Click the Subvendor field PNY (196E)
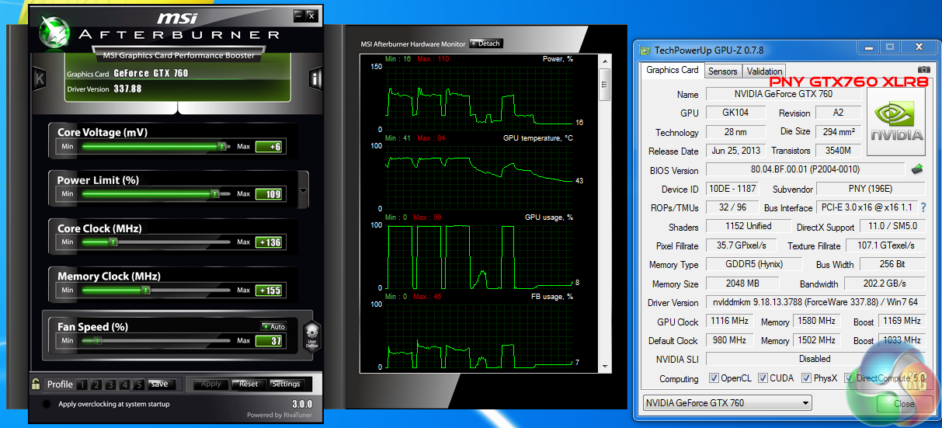 click(871, 189)
